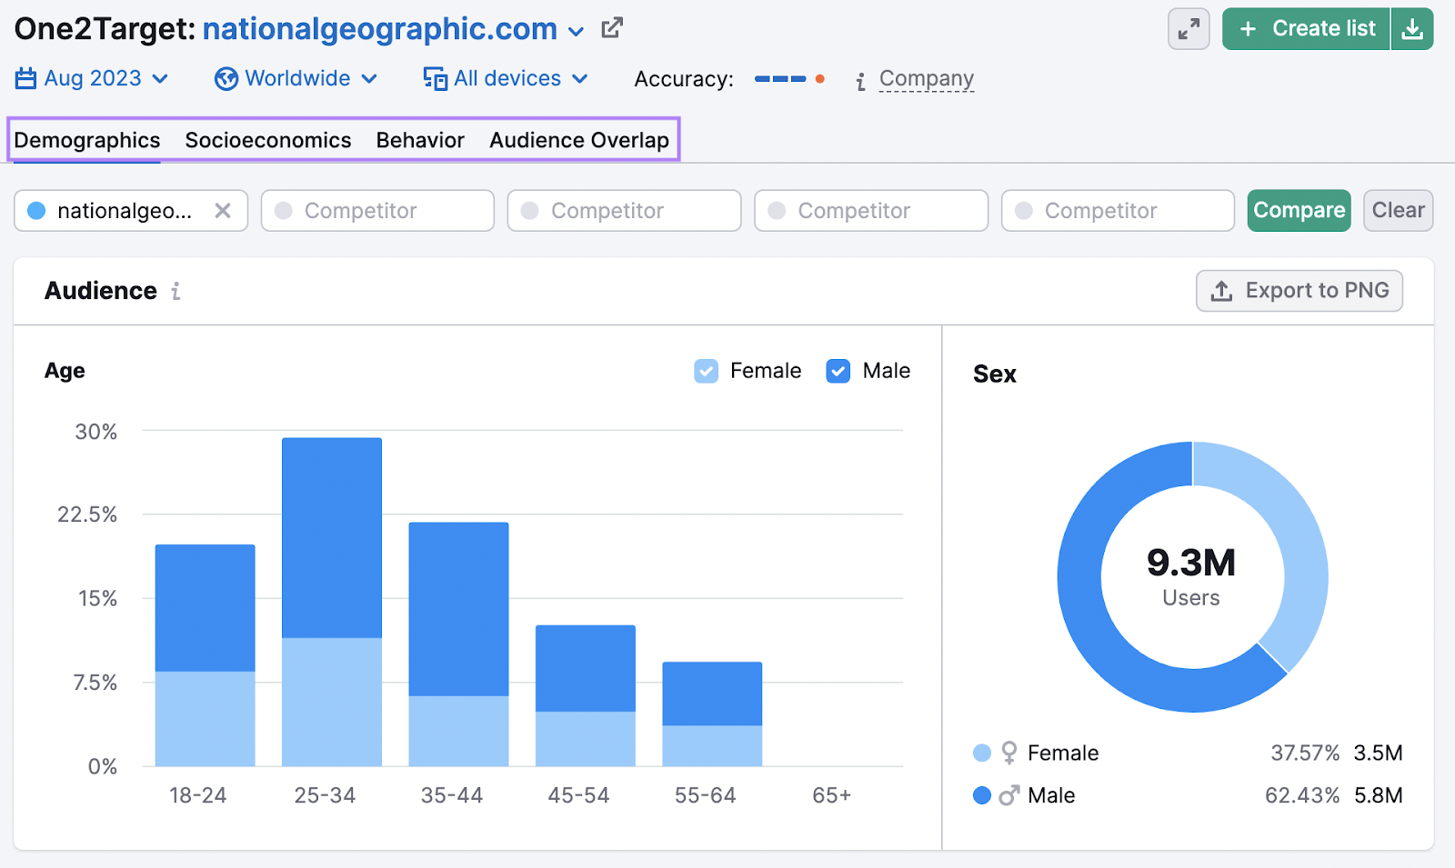Uncheck the Male checkbox on the Age chart
The height and width of the screenshot is (868, 1455).
(837, 370)
